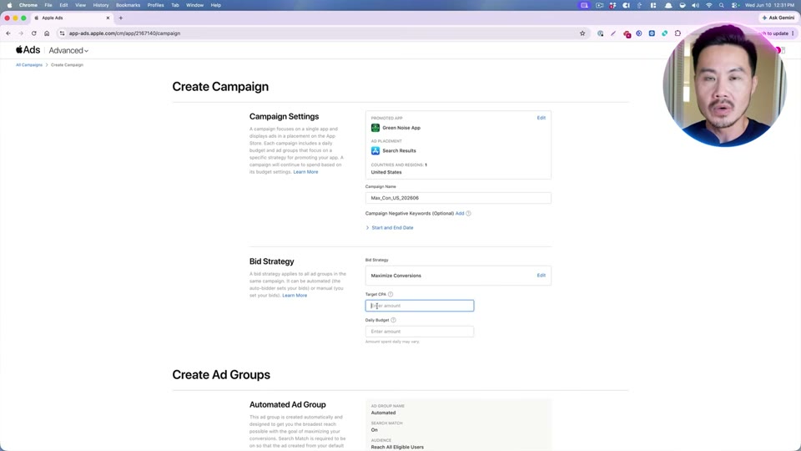Bookmark this page with the star
Screen dimensions: 801x451
click(x=582, y=33)
